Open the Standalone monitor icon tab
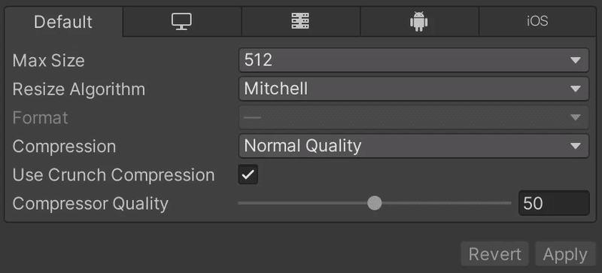This screenshot has width=602, height=273. click(x=182, y=22)
